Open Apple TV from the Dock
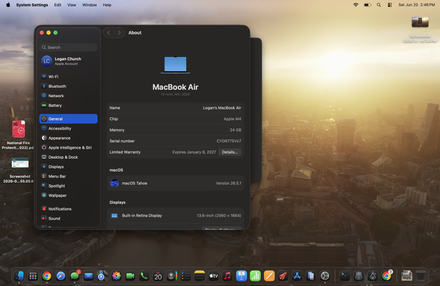The width and height of the screenshot is (440, 286). pos(213,276)
